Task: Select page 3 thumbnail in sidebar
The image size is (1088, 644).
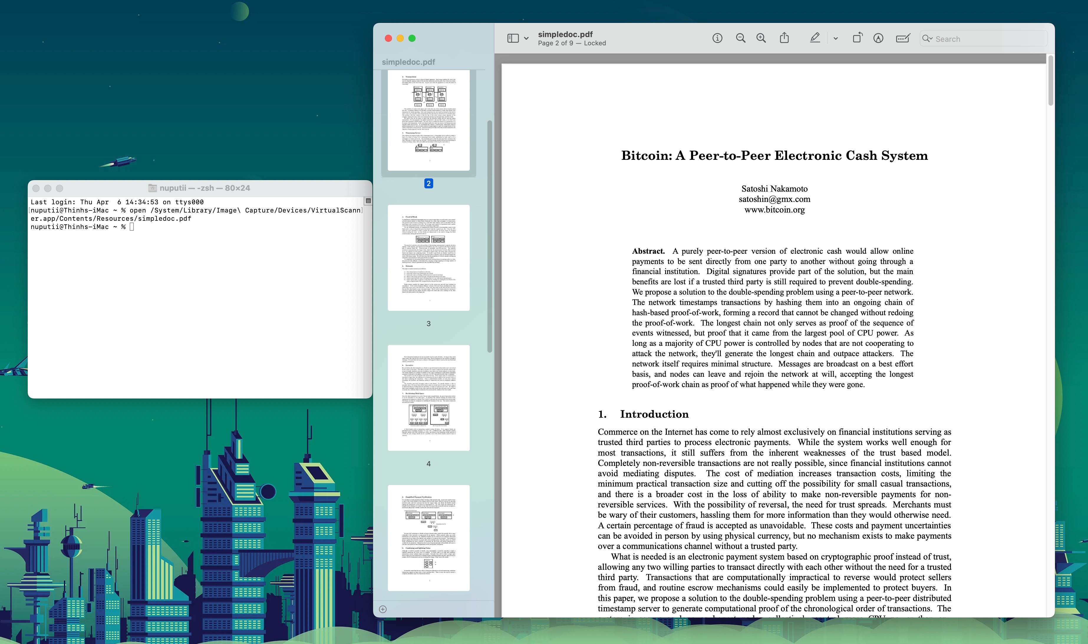Action: [x=428, y=258]
